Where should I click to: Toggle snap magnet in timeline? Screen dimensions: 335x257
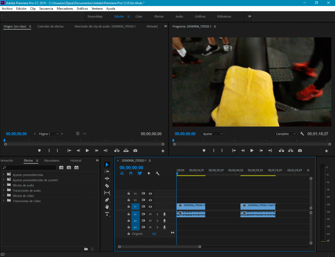click(131, 173)
